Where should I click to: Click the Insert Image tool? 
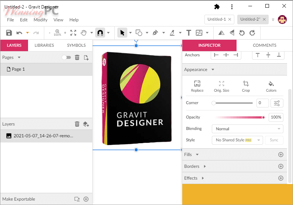[199, 33]
